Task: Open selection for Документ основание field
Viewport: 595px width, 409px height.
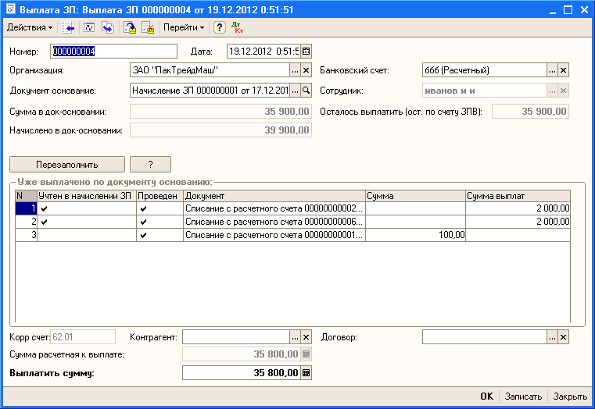Action: [296, 91]
